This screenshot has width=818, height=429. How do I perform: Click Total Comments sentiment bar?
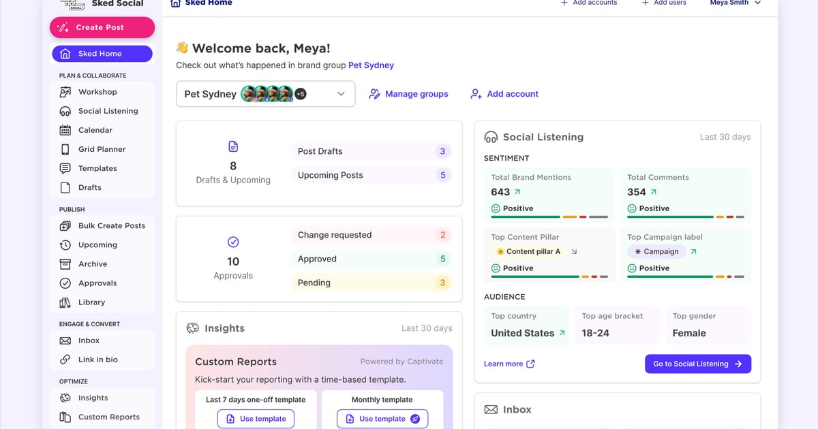pyautogui.click(x=686, y=217)
